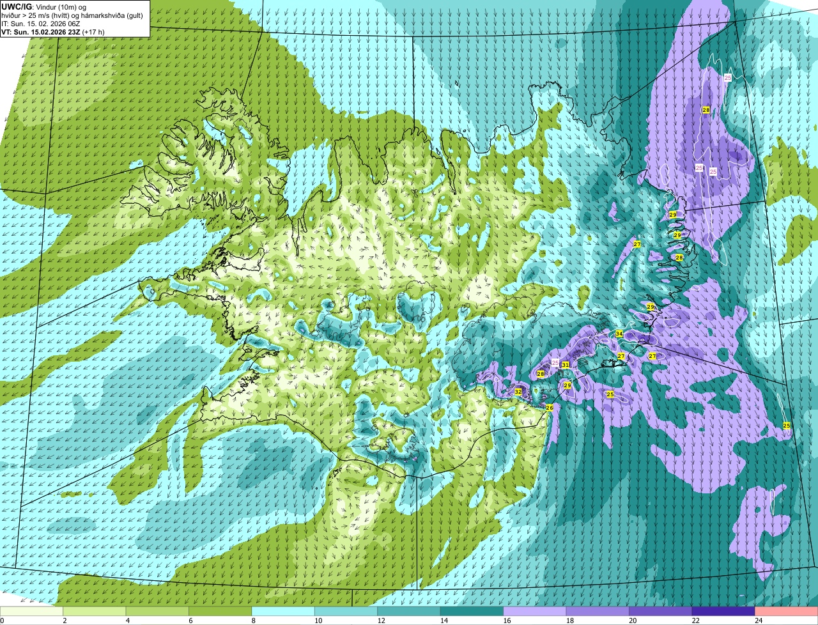Screen dimensions: 818x625
Task: Click the pink swatch above 24 m/s
Action: click(786, 611)
